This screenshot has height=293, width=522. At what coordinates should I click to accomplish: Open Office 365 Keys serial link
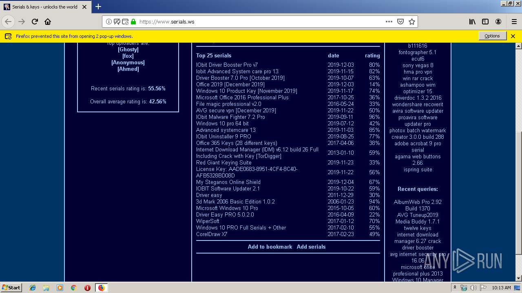237,143
